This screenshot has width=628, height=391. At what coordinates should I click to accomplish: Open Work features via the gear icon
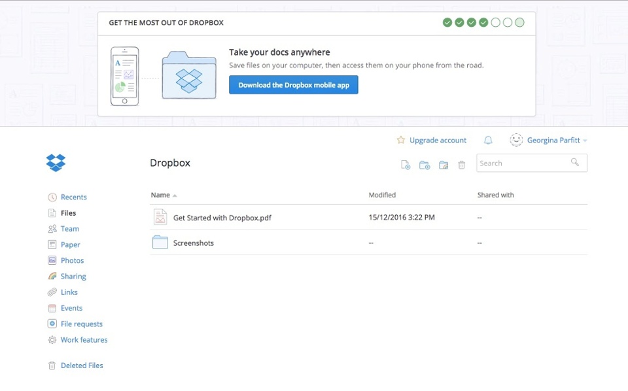pos(52,340)
